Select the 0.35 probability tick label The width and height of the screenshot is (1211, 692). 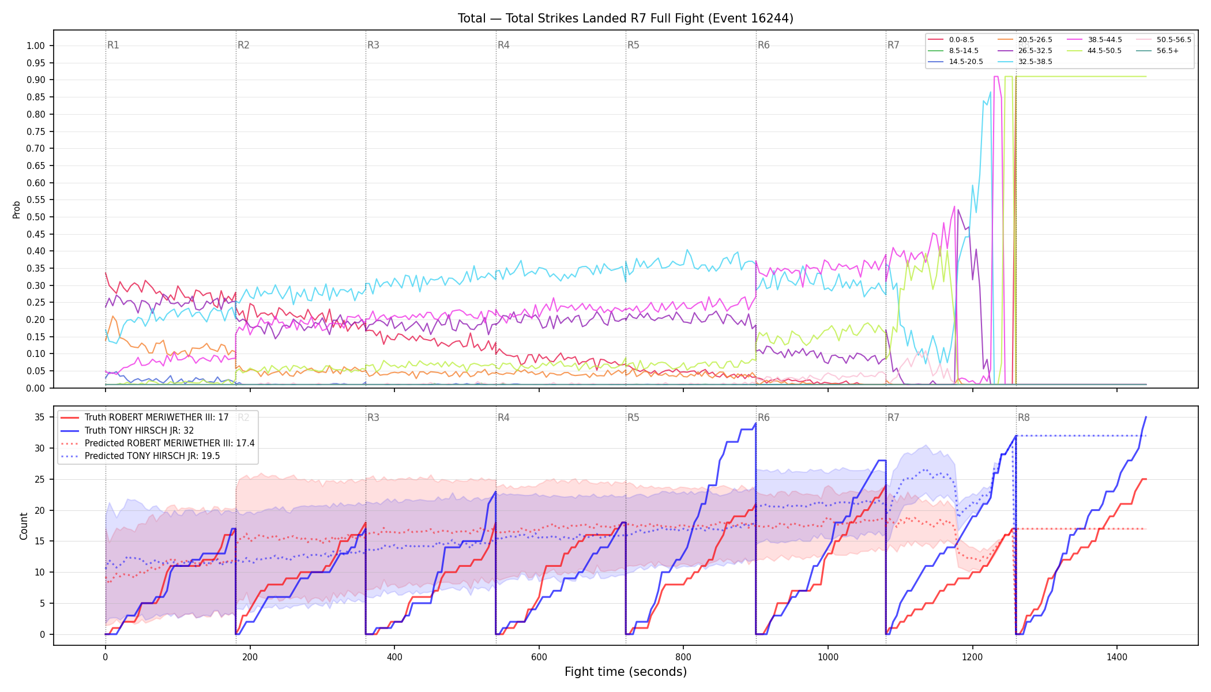tap(35, 269)
